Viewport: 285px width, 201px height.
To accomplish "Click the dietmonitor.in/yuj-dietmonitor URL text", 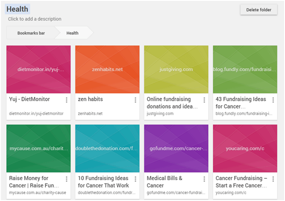I will coord(36,114).
